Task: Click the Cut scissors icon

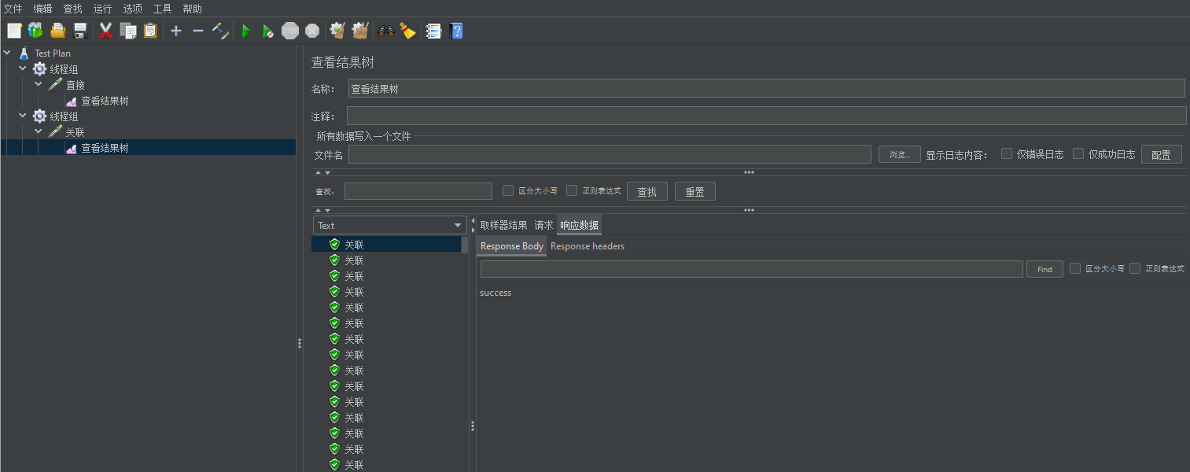Action: click(105, 31)
